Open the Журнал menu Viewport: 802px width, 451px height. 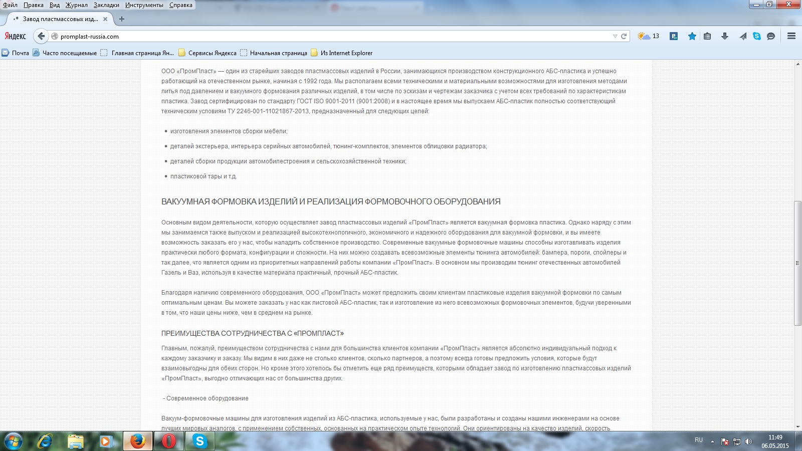pos(77,5)
